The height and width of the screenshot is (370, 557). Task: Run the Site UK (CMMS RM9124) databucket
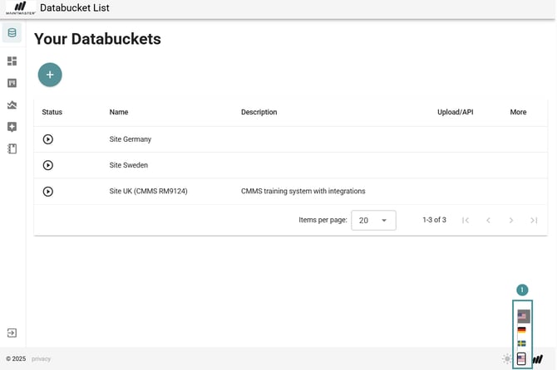[x=48, y=191]
